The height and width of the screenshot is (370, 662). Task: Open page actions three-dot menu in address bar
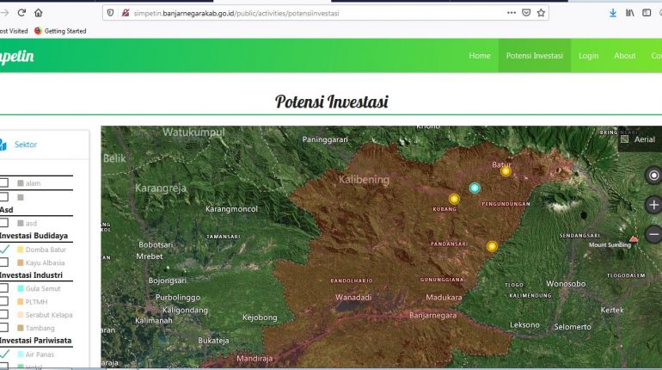tap(512, 13)
